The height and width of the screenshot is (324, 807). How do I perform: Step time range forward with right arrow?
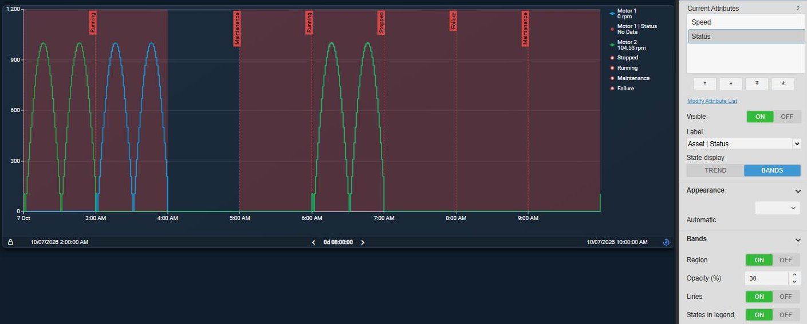[363, 242]
